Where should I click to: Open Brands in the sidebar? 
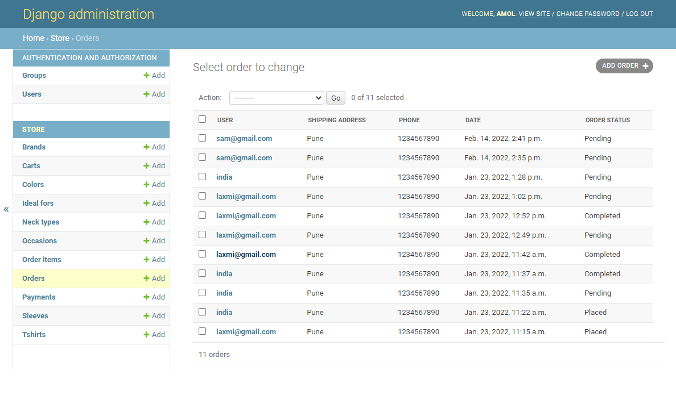34,147
